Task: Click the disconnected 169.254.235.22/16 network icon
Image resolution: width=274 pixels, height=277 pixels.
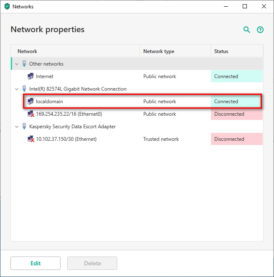Action: [30, 114]
